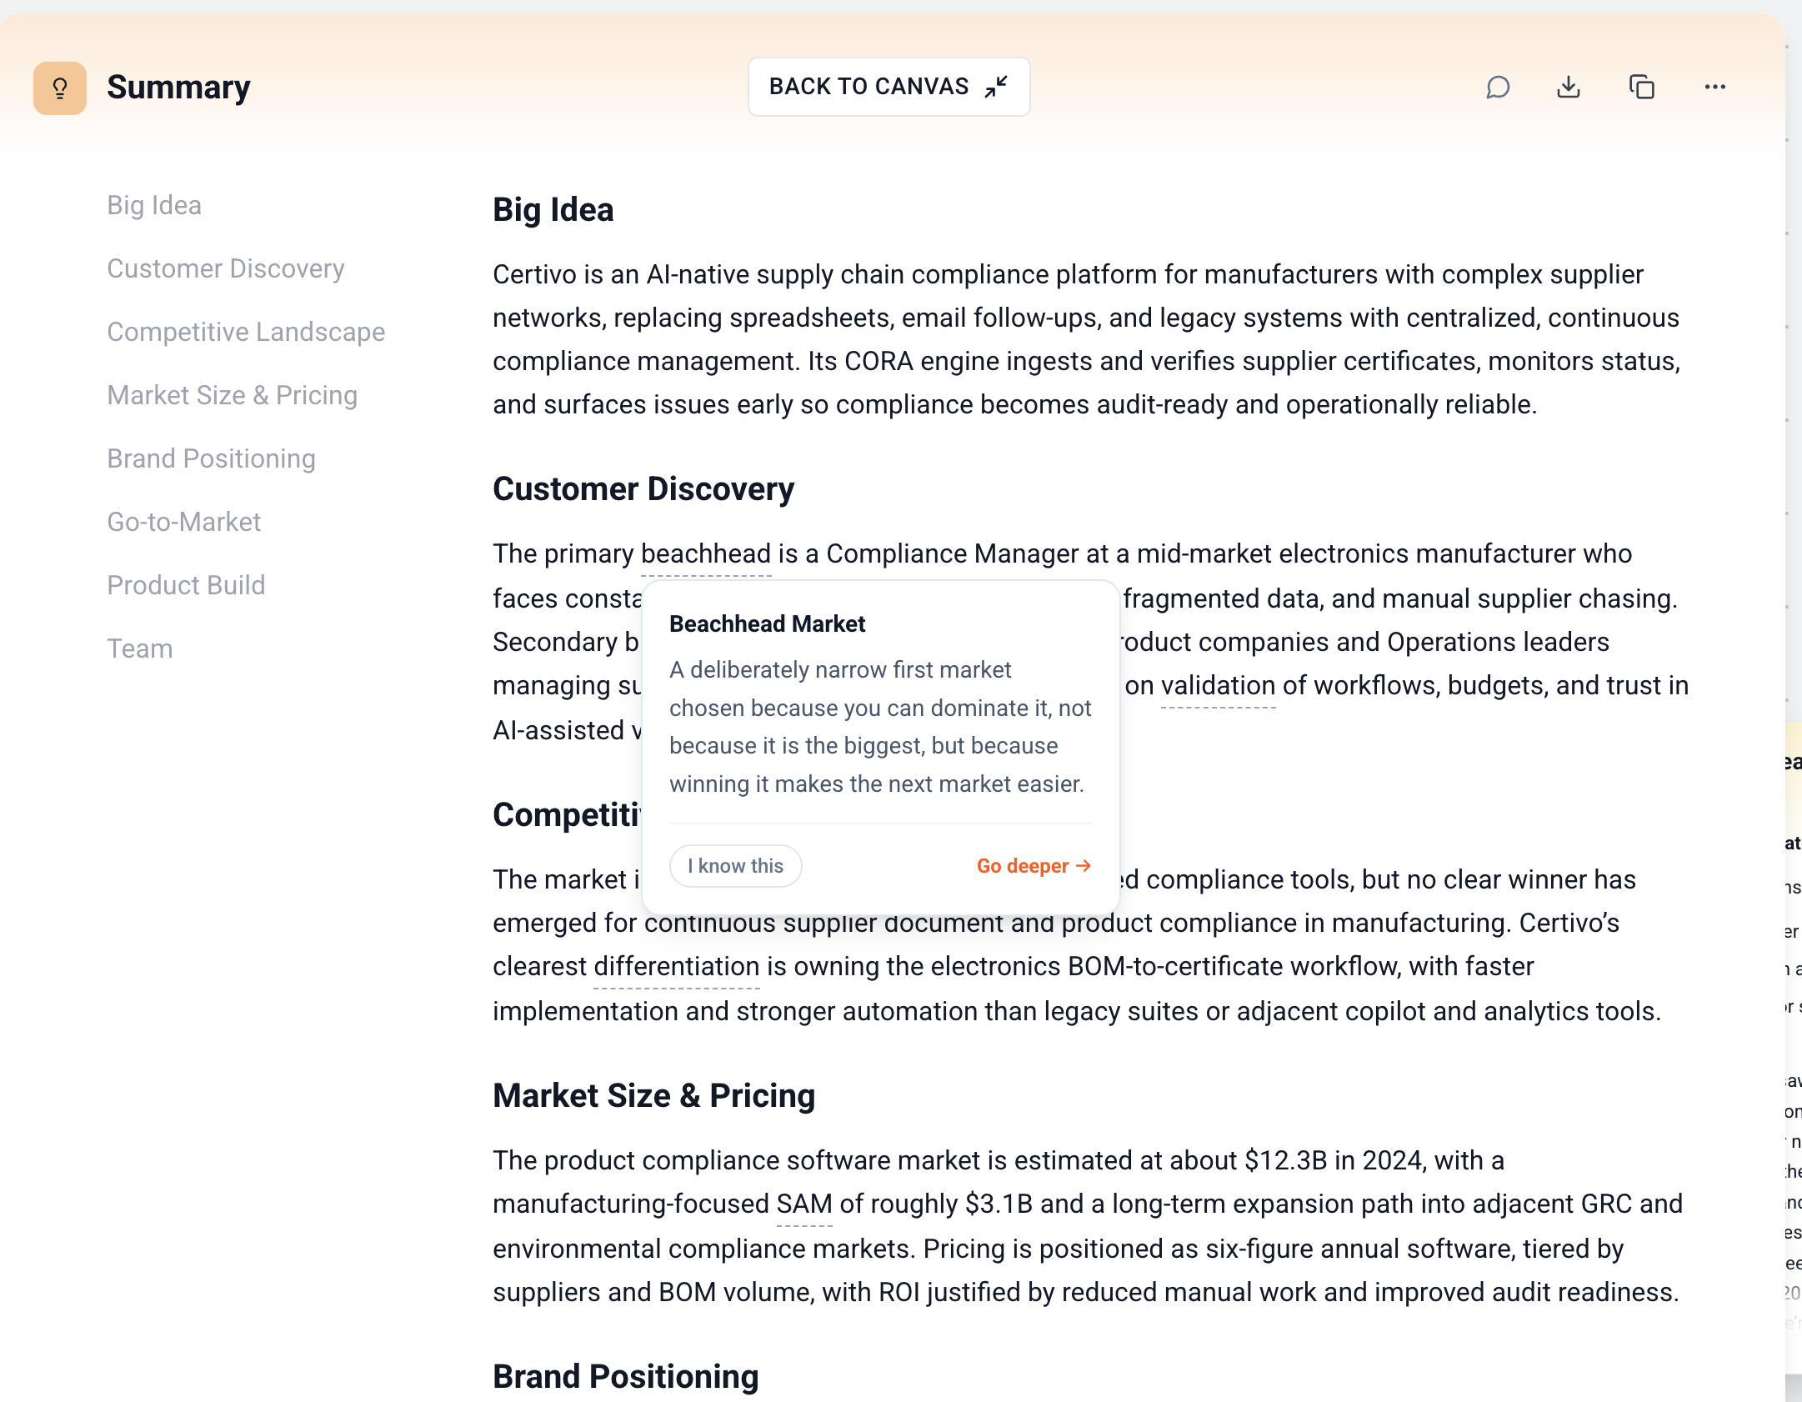
Task: Click the underlined term beachhead
Action: tap(706, 554)
